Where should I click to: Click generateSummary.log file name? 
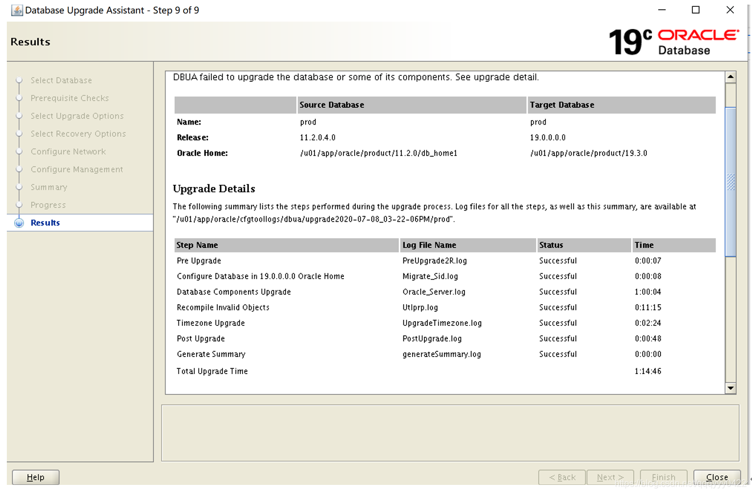coord(442,354)
